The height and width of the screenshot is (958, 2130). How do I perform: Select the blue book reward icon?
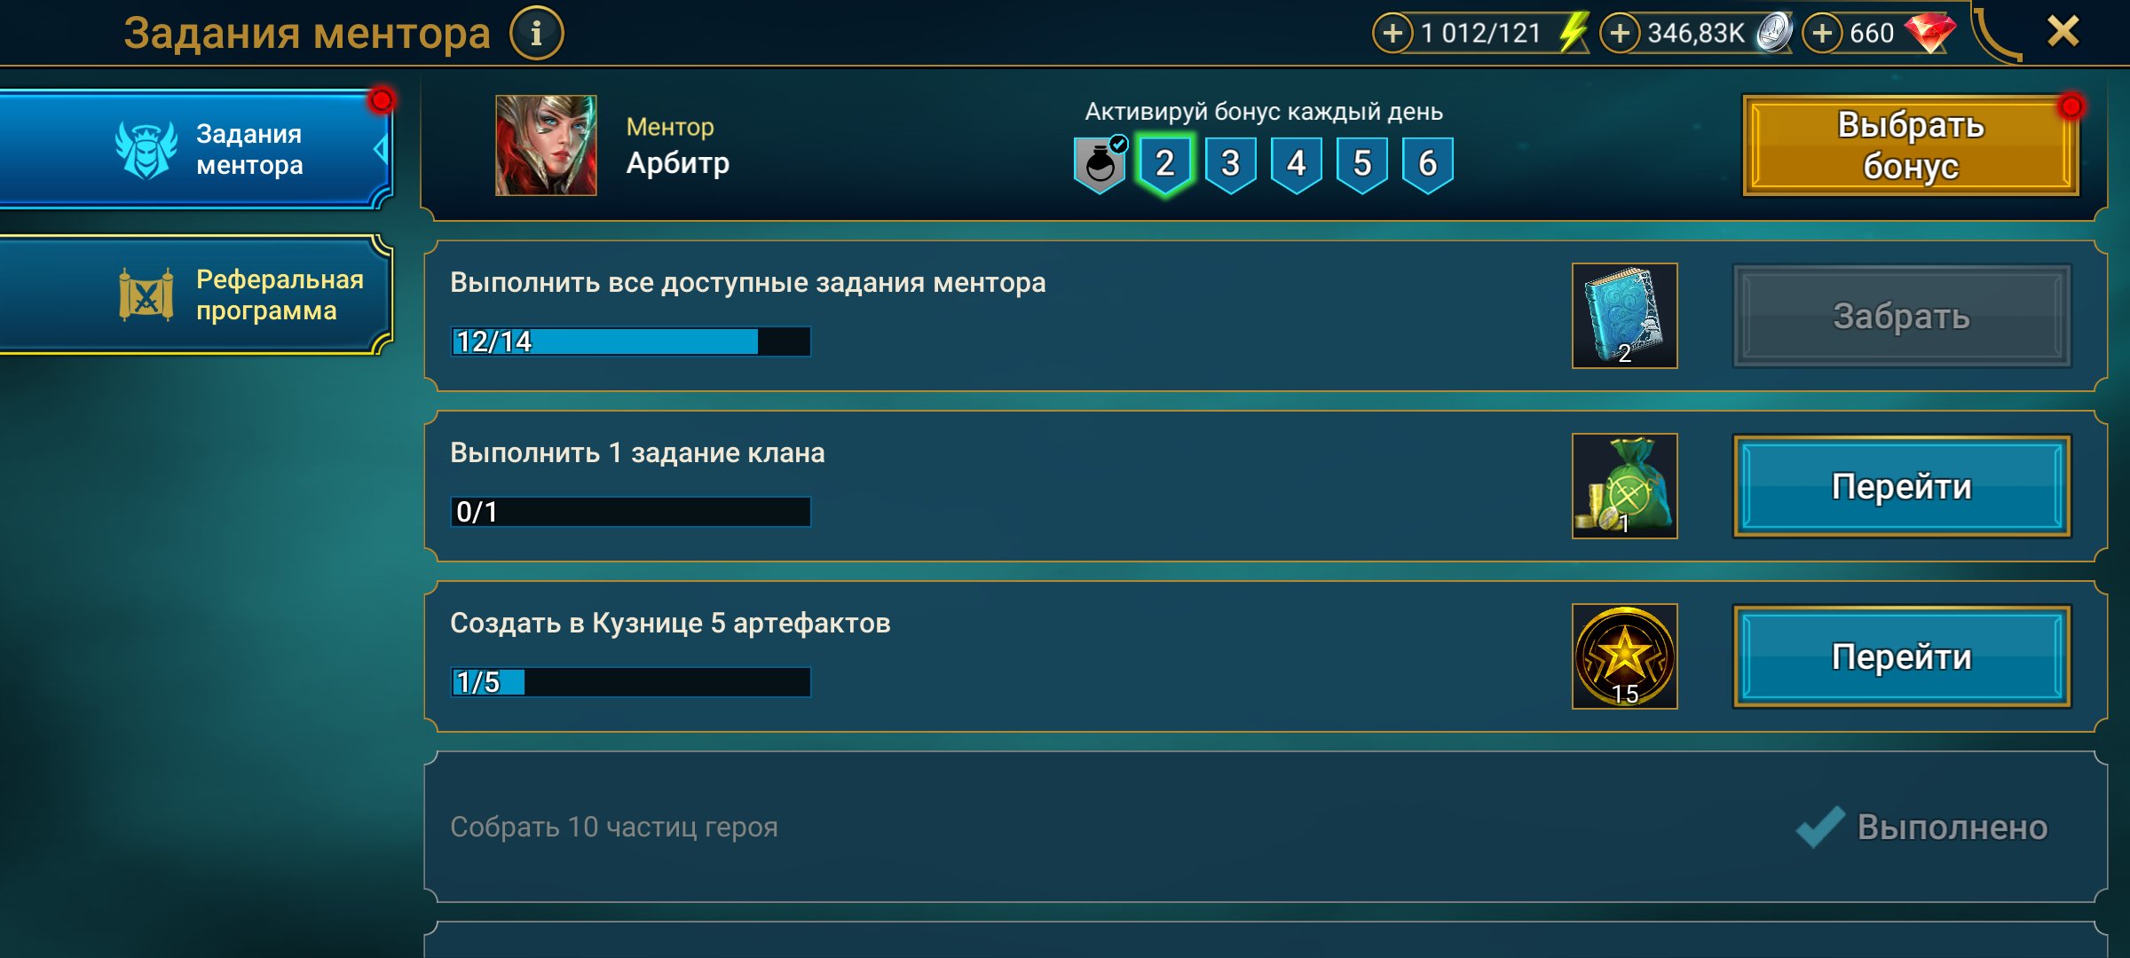[x=1624, y=316]
